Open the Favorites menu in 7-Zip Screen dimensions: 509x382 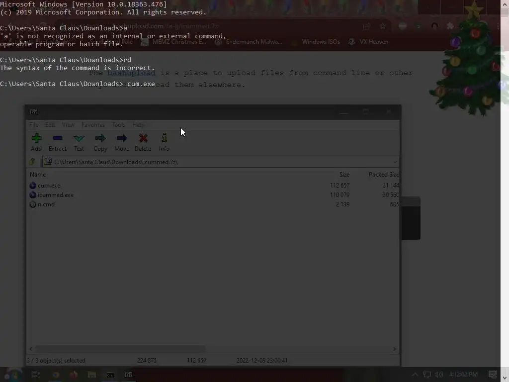[93, 125]
